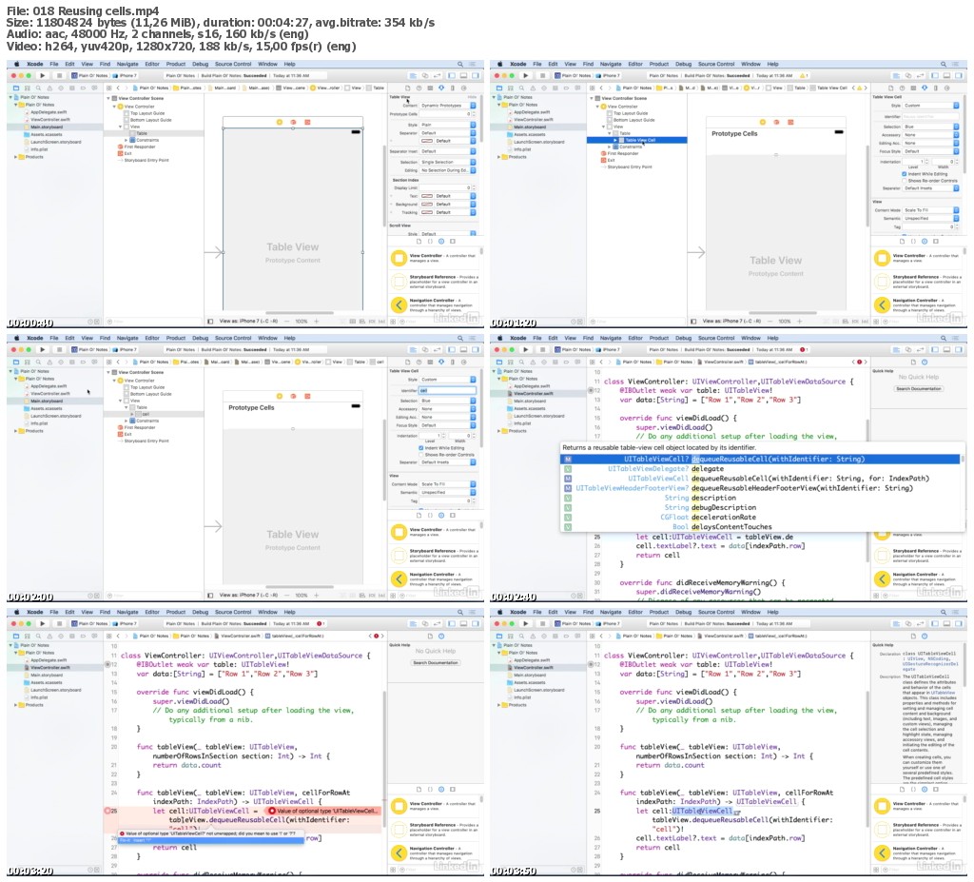Open Connections inspector icon in 00:00:40 frame
This screenshot has width=974, height=882.
tap(463, 88)
